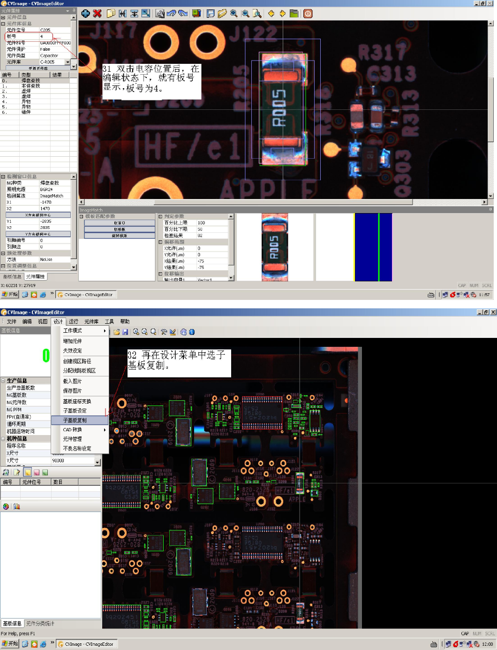Click the blue info icon in lower toolbar
Viewport: 497px width, 650px height.
192,332
